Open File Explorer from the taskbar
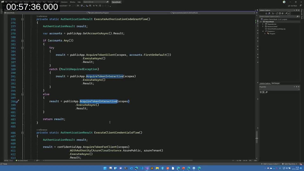 point(157,168)
